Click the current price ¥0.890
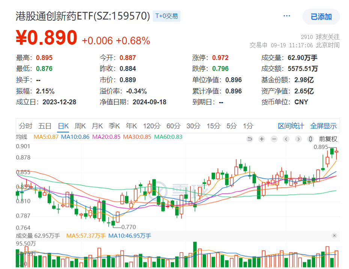Screen dimensions: 349x269 point(47,38)
